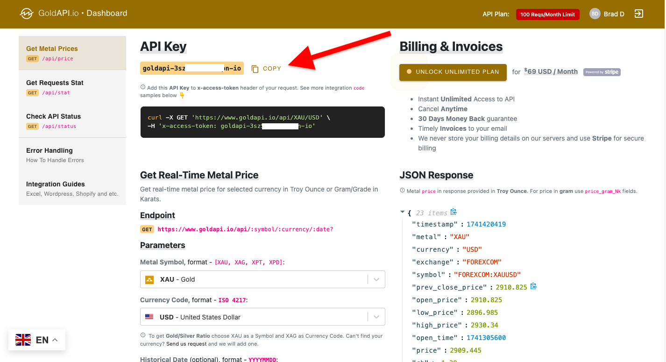Copy the prev_close_price value icon
This screenshot has width=666, height=362.
[x=533, y=286]
